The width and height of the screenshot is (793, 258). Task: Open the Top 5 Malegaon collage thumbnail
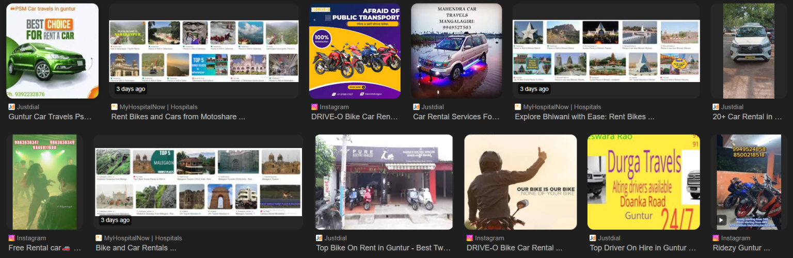198,182
